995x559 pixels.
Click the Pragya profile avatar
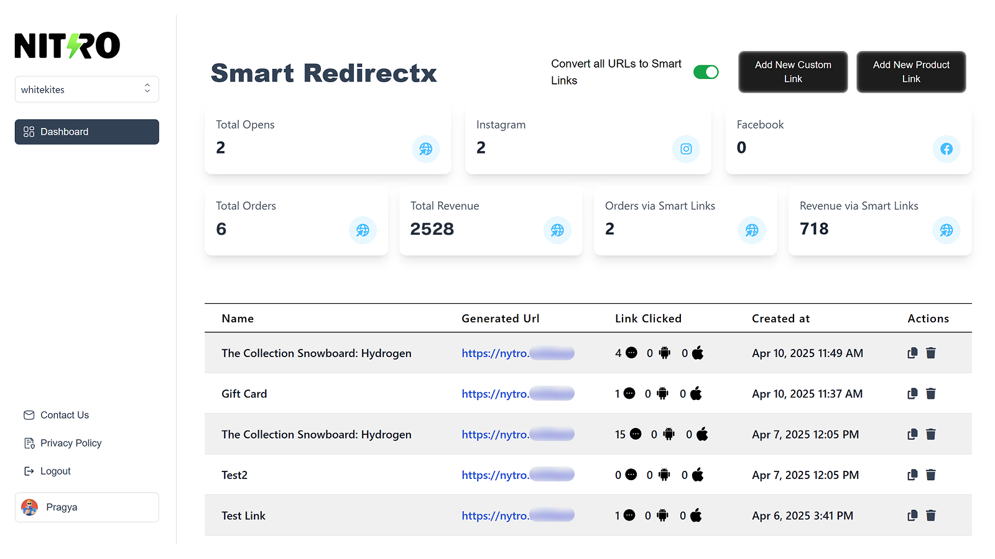coord(31,507)
